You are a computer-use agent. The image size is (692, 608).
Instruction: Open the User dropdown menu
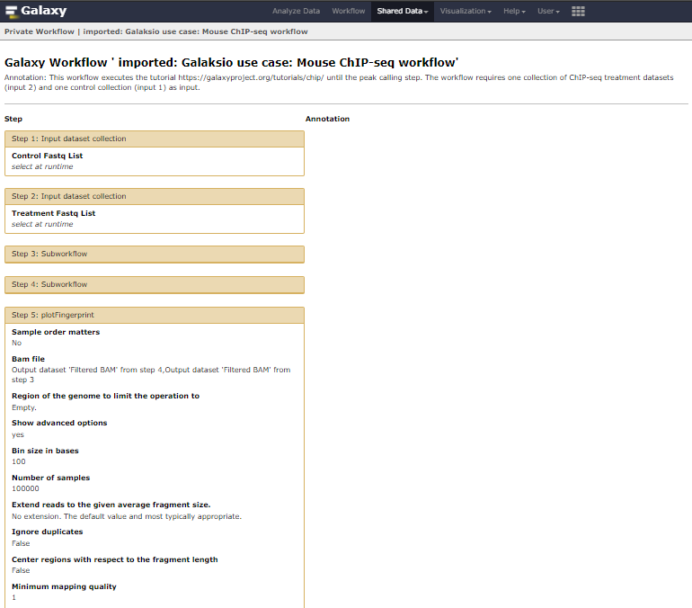click(x=548, y=11)
